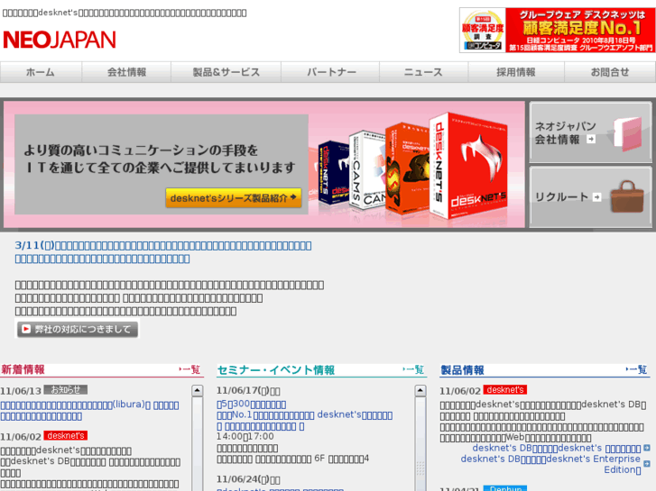Screen dimensions: 656x491
Task: Click the お知らせ gray tag
Action: (66, 389)
